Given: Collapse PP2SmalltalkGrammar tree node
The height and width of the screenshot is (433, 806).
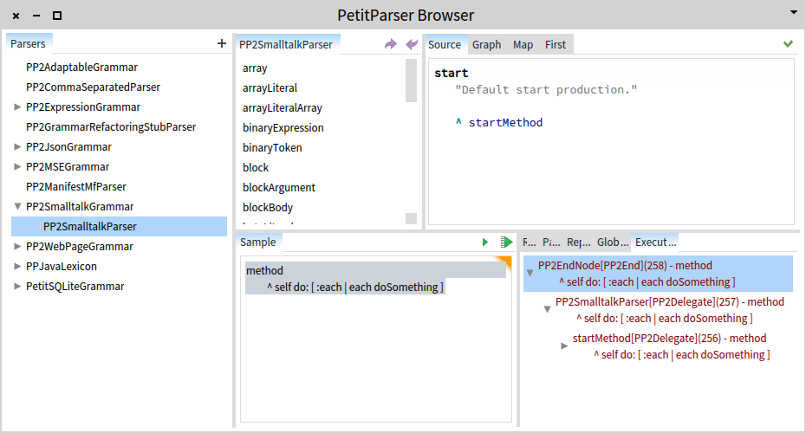Looking at the screenshot, I should (17, 206).
